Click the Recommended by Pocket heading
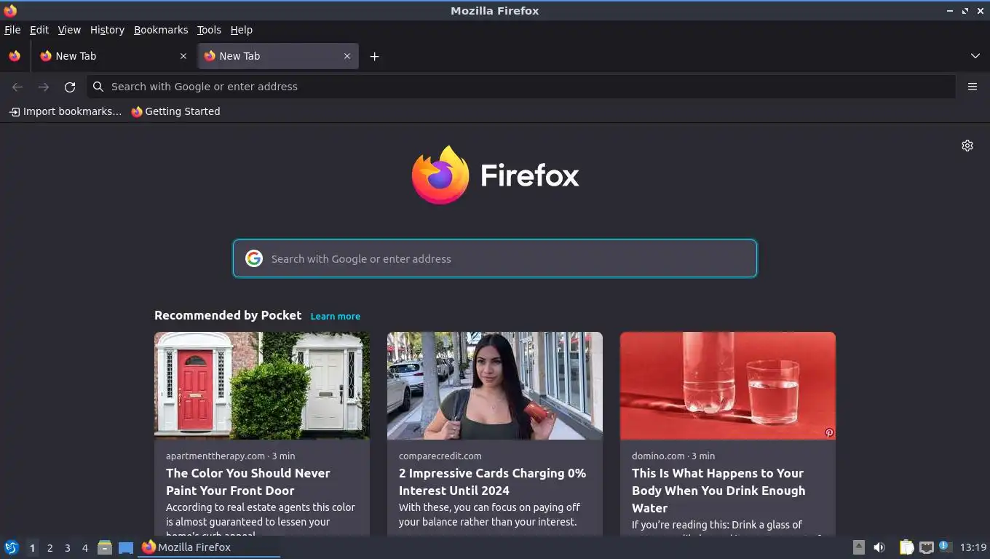Screen dimensions: 990x559 (228, 315)
